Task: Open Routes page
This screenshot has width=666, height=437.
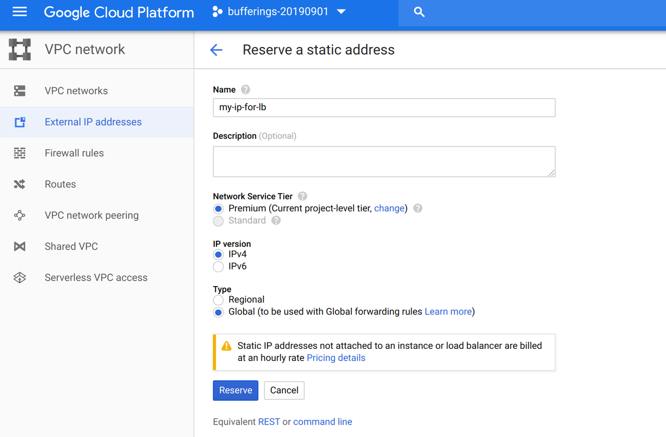Action: [x=97, y=184]
